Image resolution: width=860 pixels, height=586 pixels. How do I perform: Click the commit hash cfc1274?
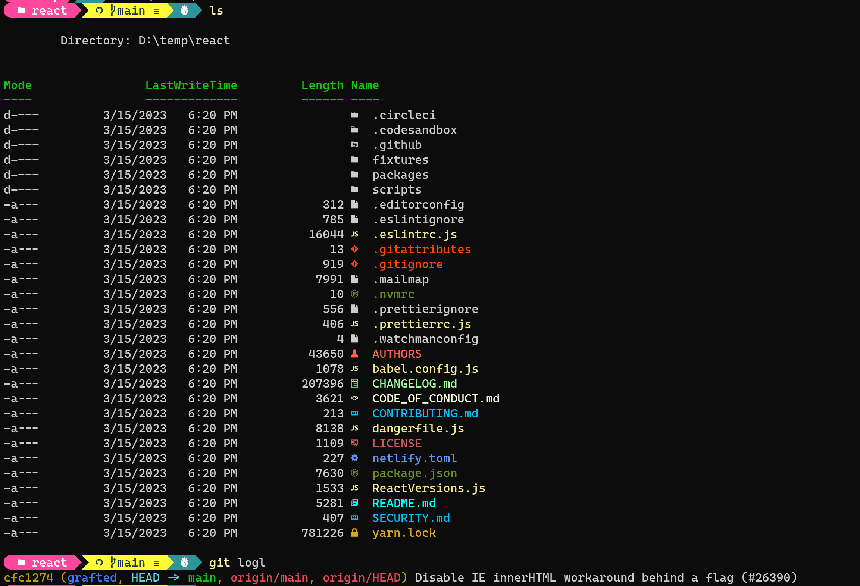[28, 577]
